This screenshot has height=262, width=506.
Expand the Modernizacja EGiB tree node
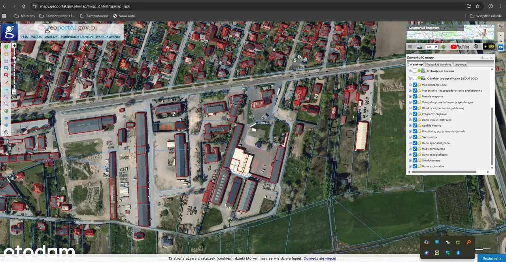410,85
